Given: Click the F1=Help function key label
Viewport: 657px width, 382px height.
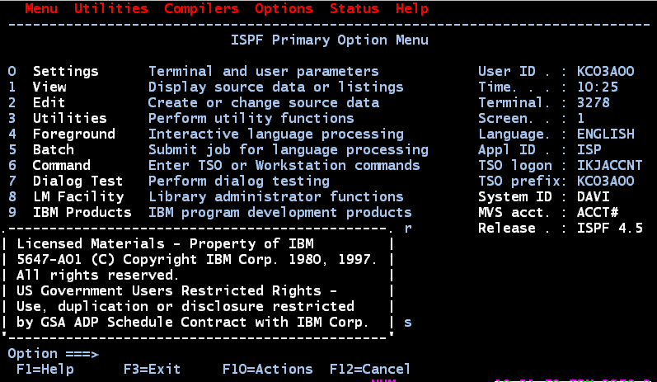Looking at the screenshot, I should pos(45,370).
